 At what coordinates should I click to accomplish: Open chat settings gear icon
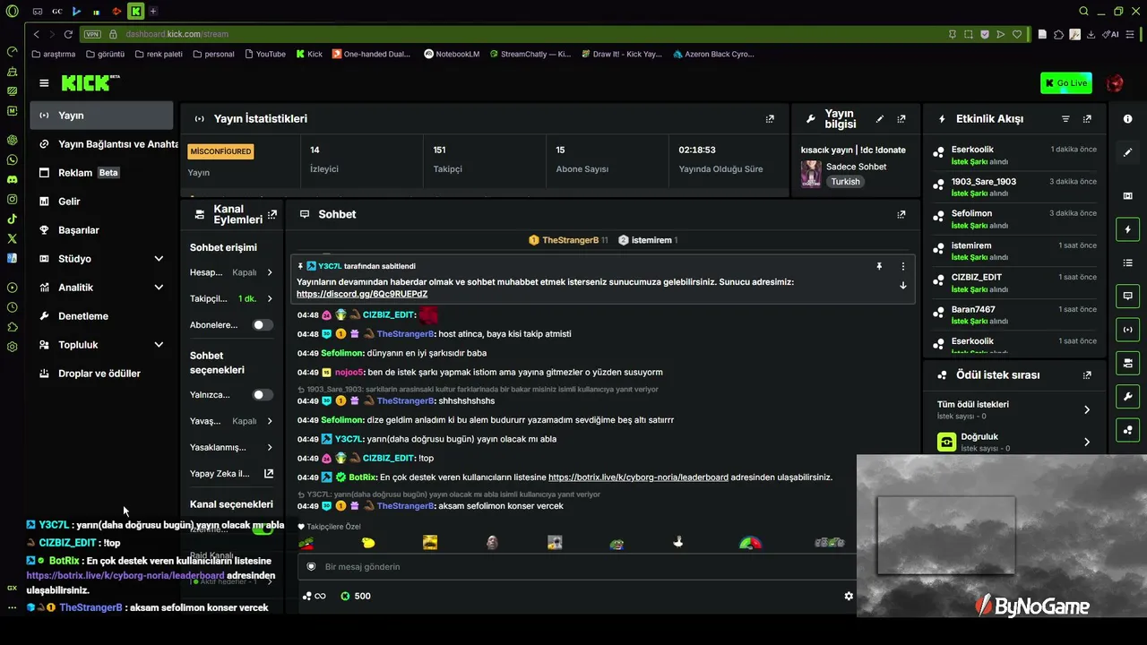point(849,596)
